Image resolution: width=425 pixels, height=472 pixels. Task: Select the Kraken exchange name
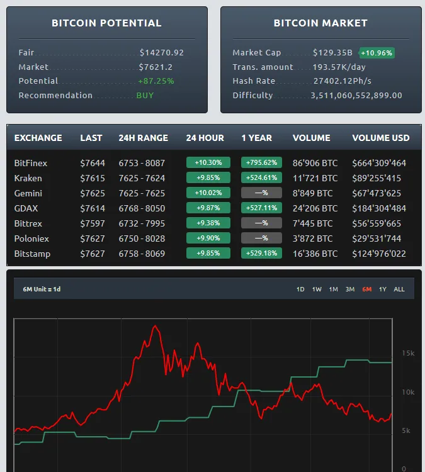(28, 178)
